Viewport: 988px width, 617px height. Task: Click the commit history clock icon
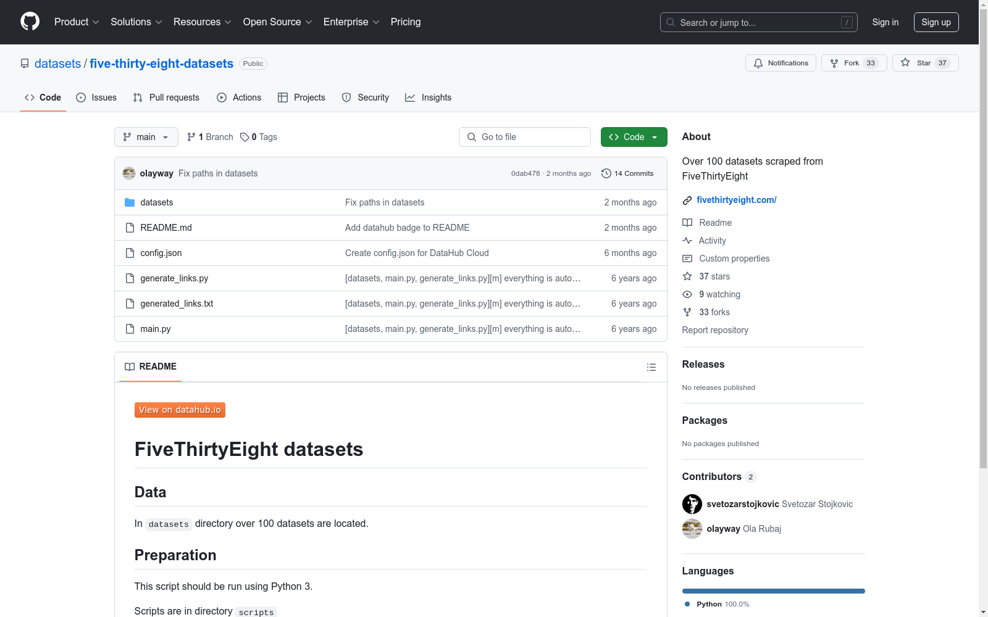[x=606, y=173]
